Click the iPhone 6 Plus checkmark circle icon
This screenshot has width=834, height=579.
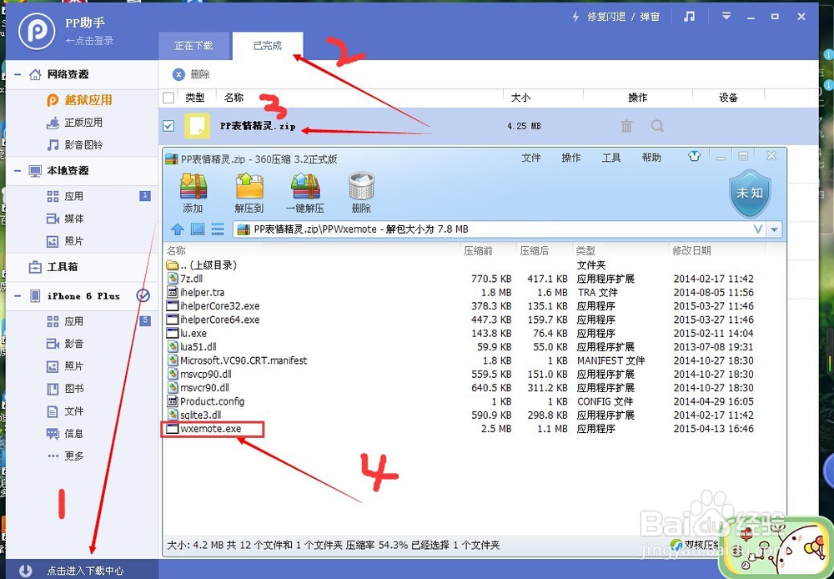pyautogui.click(x=143, y=295)
